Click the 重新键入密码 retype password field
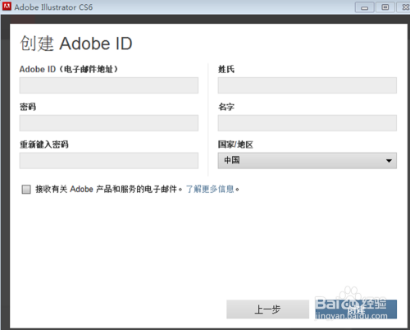The image size is (410, 330). pyautogui.click(x=109, y=161)
